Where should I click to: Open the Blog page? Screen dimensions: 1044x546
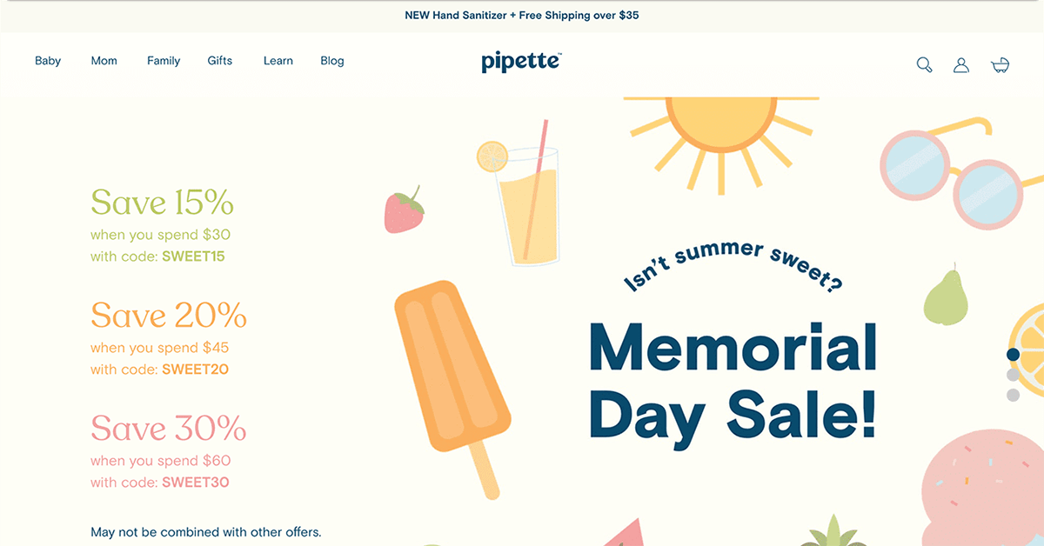pos(331,61)
